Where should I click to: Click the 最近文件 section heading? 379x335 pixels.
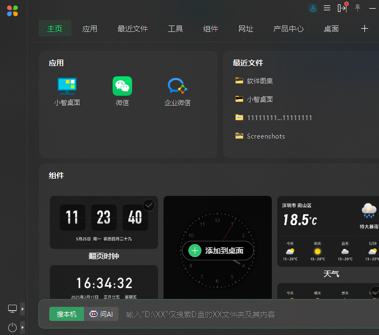coord(248,63)
